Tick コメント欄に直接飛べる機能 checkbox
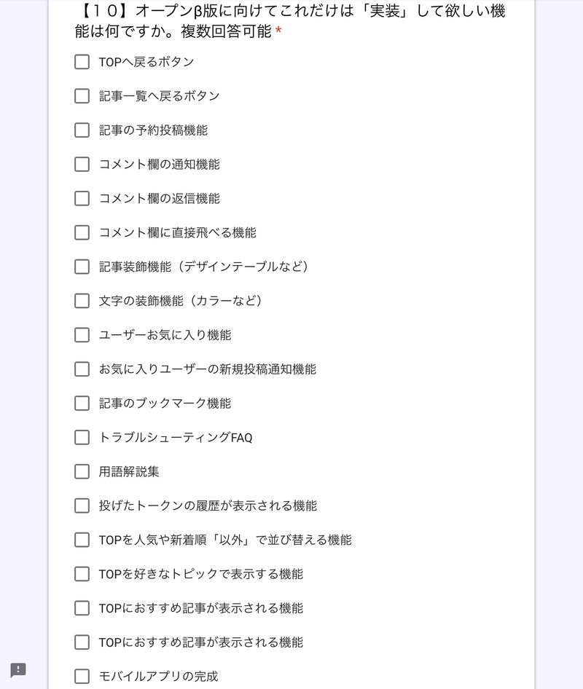Viewport: 583px width, 689px height. pyautogui.click(x=82, y=233)
